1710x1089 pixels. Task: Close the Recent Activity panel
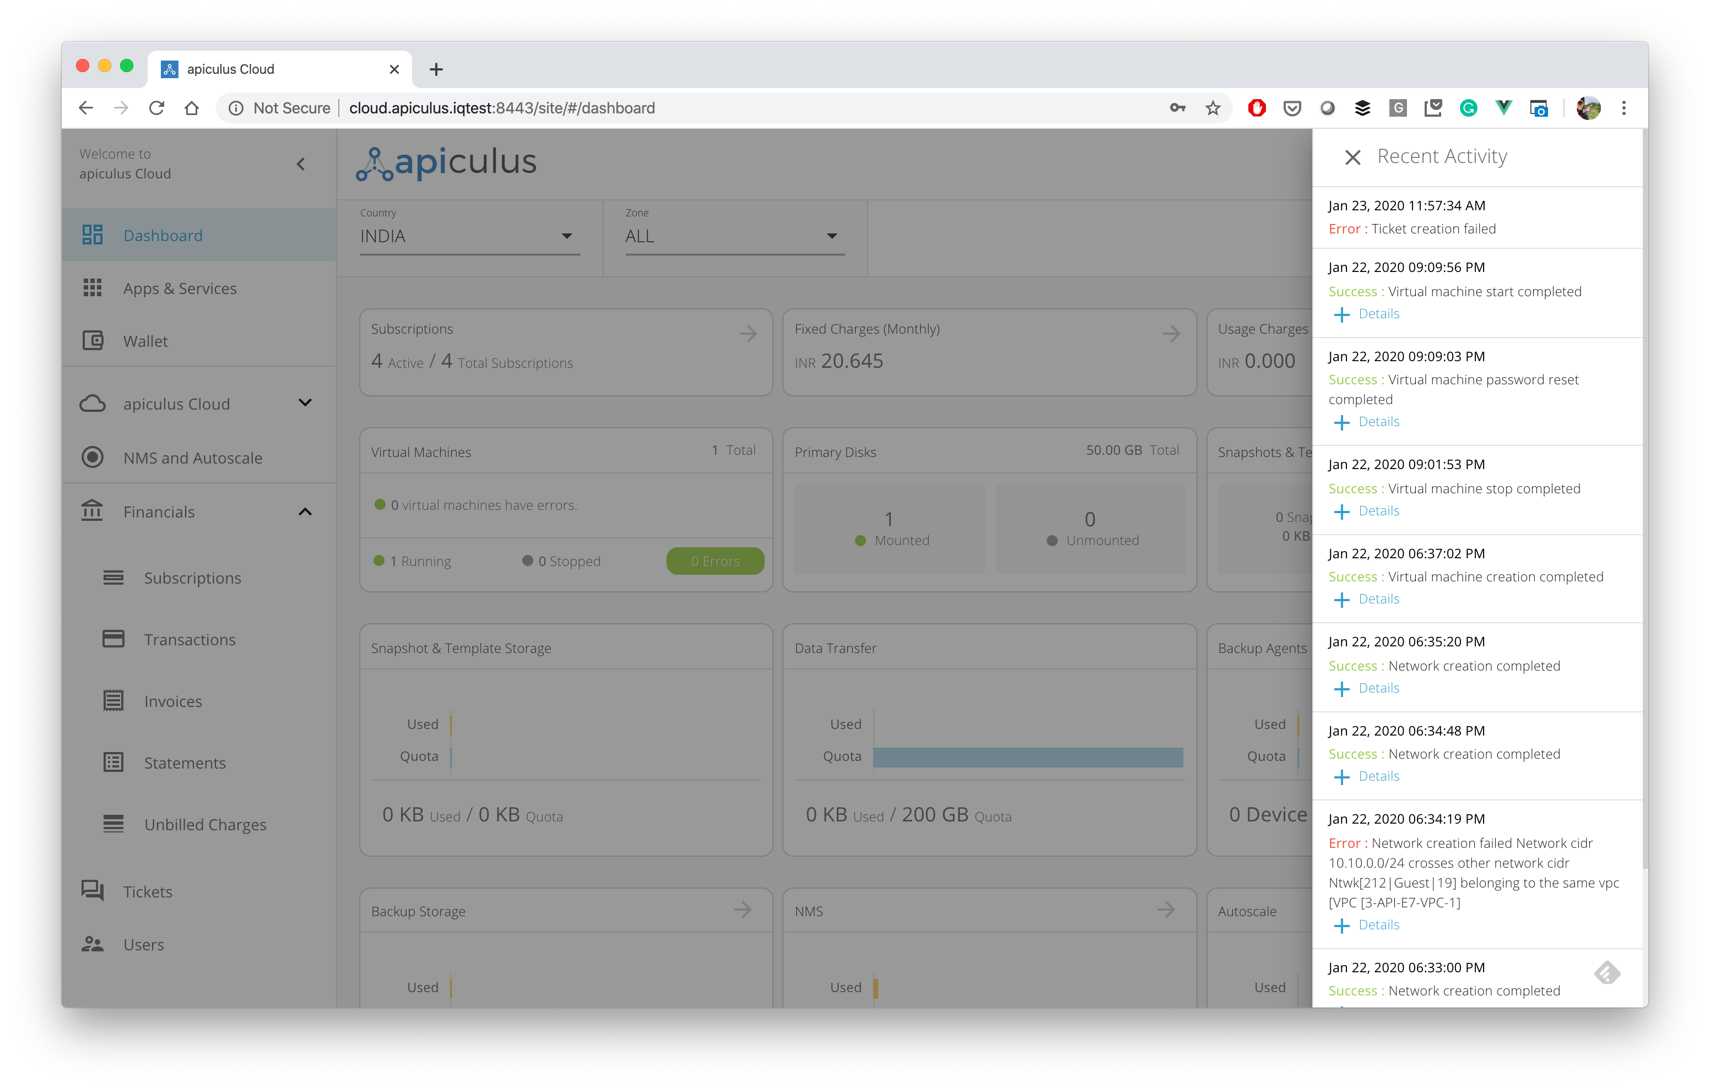pyautogui.click(x=1352, y=157)
